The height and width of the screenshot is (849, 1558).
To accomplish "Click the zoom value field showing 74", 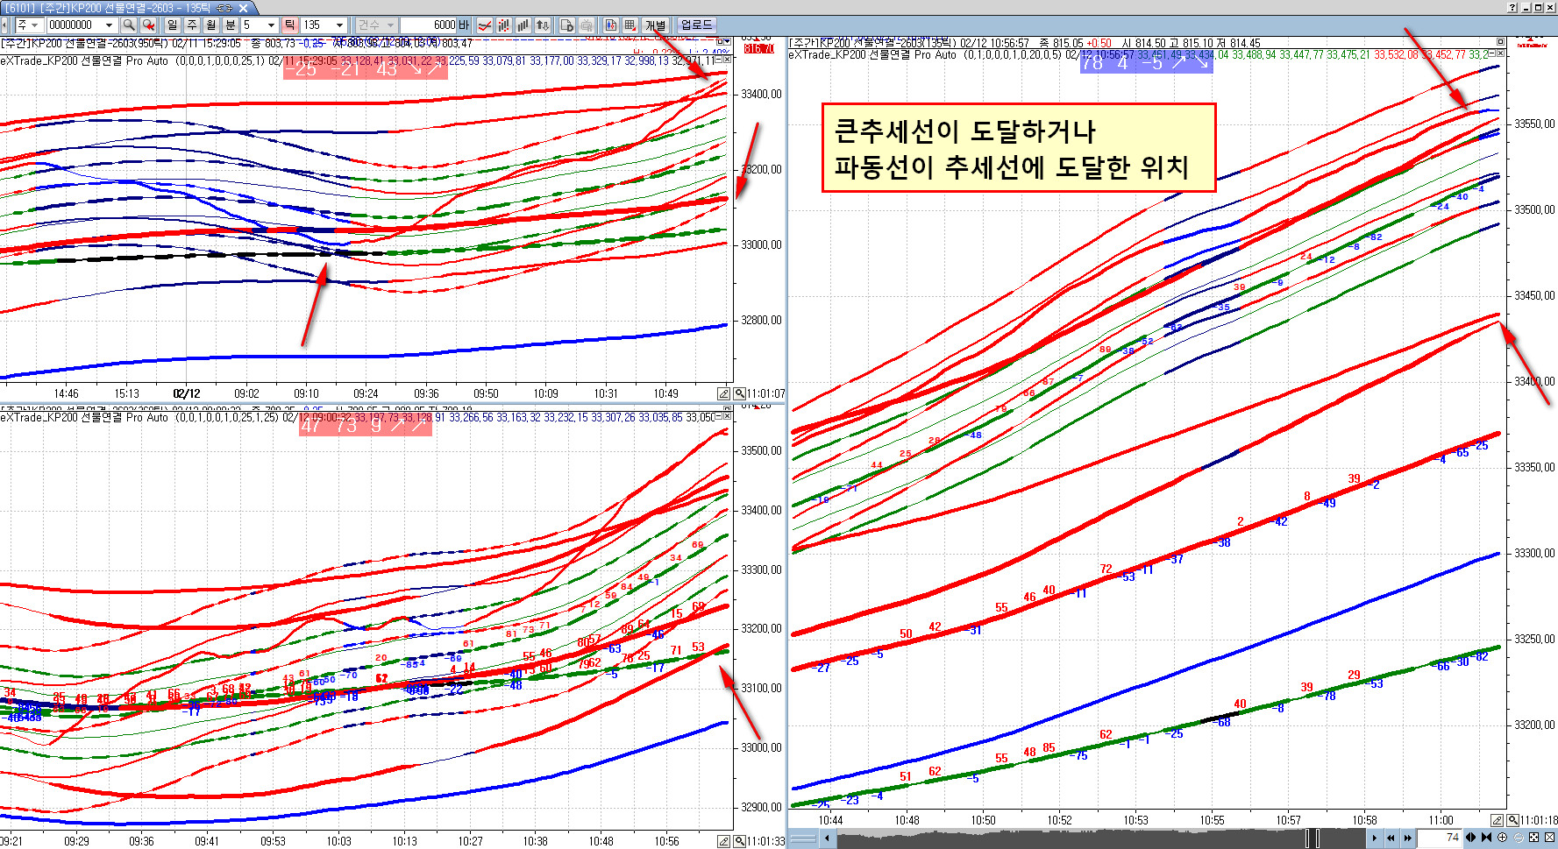I will 1440,838.
